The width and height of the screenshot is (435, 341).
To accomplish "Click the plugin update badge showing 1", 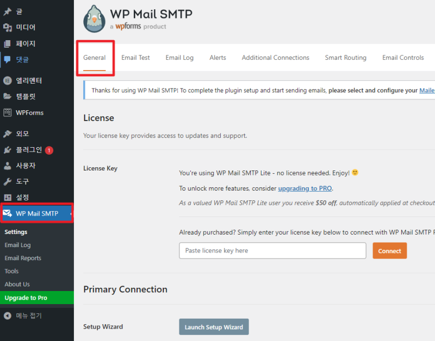I will [x=49, y=150].
